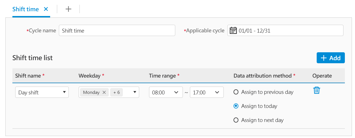The image size is (355, 138).
Task: Add a new cycle tab with plus icon
Action: [x=68, y=9]
